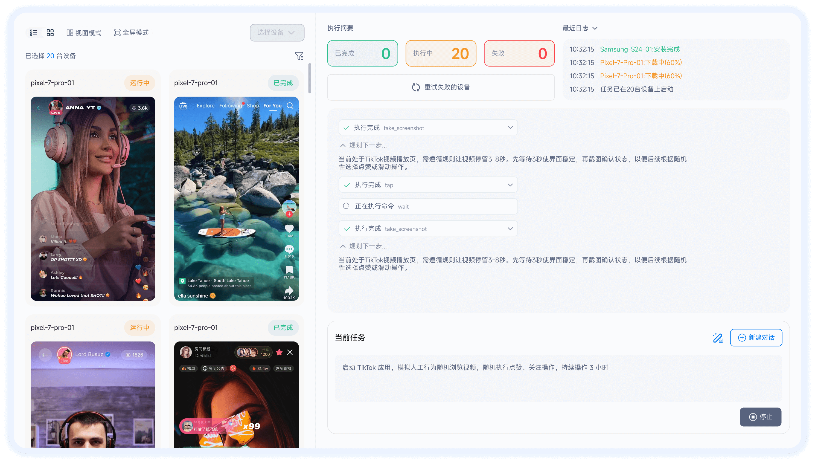Image resolution: width=815 pixels, height=463 pixels.
Task: Click 视图模式 view mode option
Action: click(x=84, y=33)
